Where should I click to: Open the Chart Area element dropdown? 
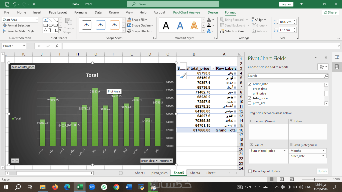pyautogui.click(x=37, y=20)
